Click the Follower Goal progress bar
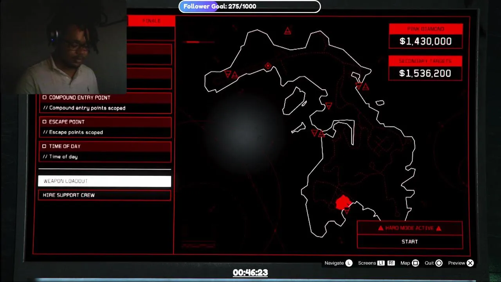This screenshot has width=501, height=282. click(250, 6)
